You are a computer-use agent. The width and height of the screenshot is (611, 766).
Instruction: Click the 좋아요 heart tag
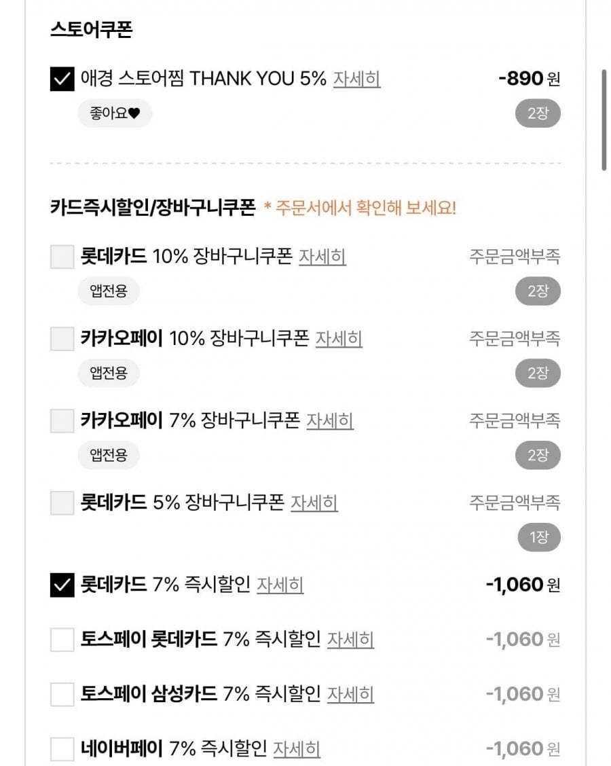coord(115,113)
